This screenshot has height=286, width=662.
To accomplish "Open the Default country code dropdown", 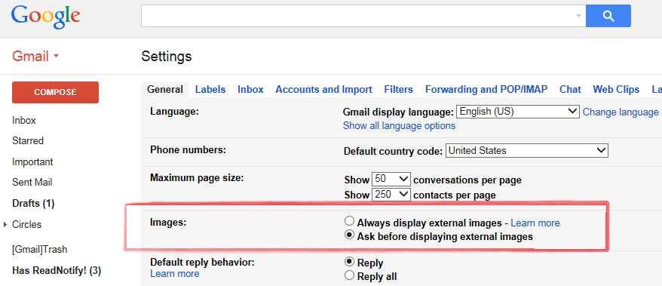I will tap(526, 151).
